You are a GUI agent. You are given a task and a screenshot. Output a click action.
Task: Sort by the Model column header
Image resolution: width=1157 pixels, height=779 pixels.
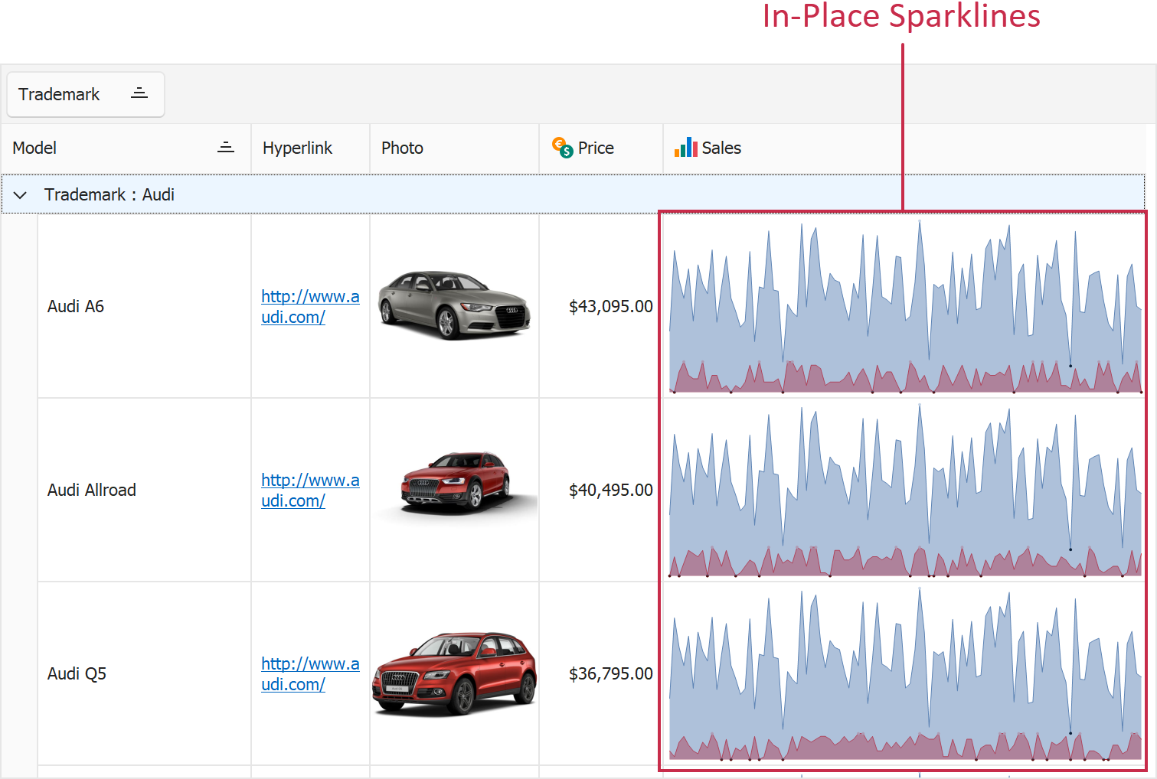pyautogui.click(x=35, y=148)
